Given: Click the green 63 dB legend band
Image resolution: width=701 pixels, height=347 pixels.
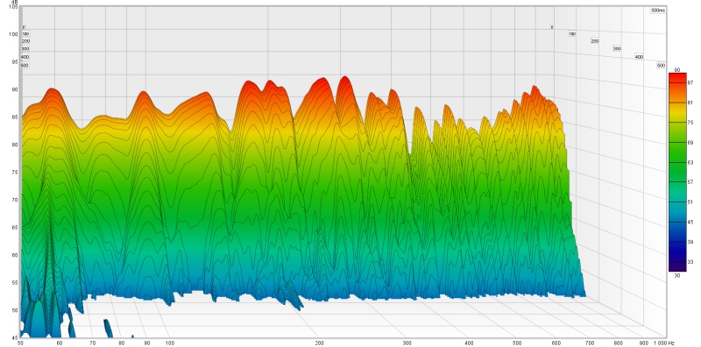Looking at the screenshot, I should (677, 163).
